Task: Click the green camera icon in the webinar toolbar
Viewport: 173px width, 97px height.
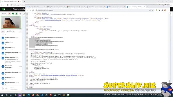Action: point(13,14)
